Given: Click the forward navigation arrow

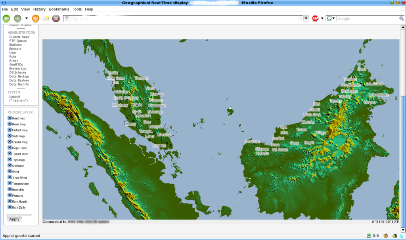Looking at the screenshot, I should [x=17, y=18].
